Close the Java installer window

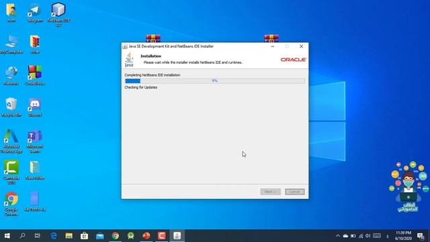301,46
